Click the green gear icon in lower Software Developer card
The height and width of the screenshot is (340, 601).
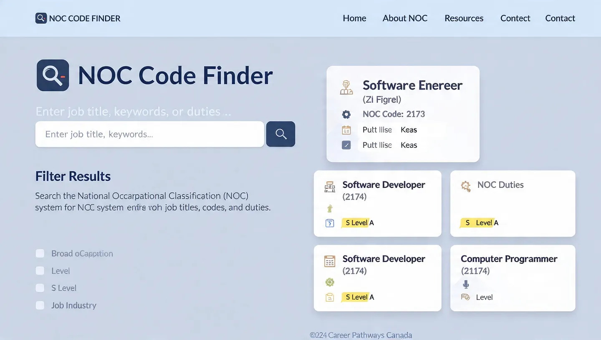tap(330, 282)
